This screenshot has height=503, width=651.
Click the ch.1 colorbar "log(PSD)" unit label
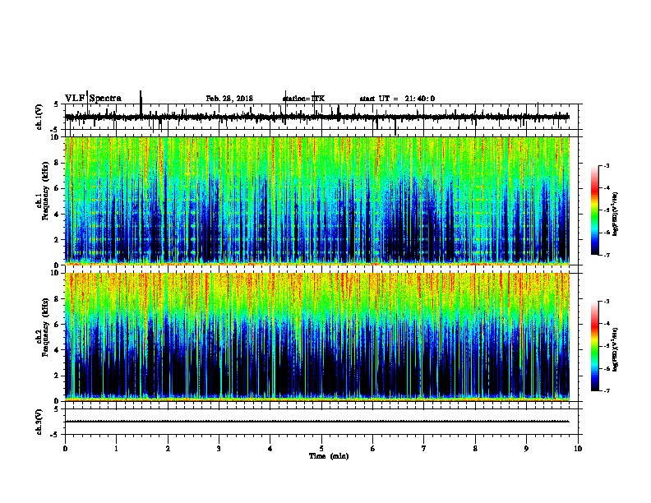coord(616,215)
